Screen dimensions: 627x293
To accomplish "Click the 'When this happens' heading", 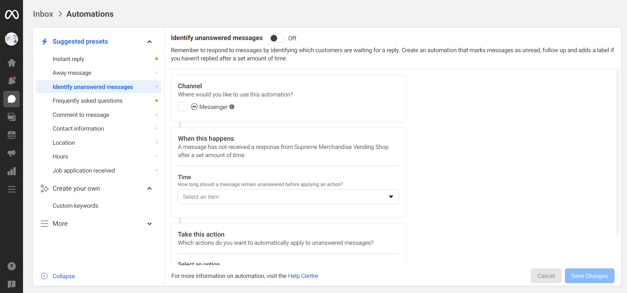I will (x=206, y=138).
